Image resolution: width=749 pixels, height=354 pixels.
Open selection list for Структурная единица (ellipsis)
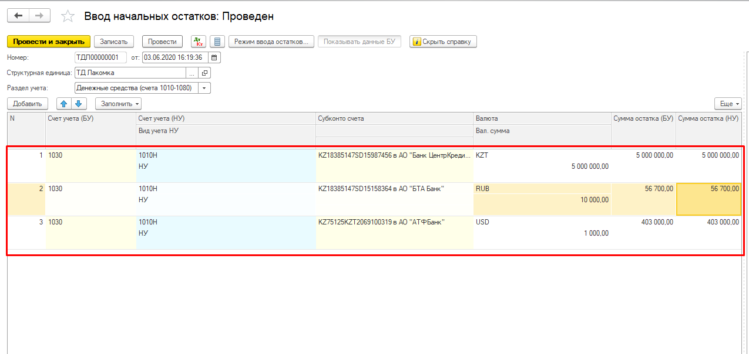click(x=192, y=73)
